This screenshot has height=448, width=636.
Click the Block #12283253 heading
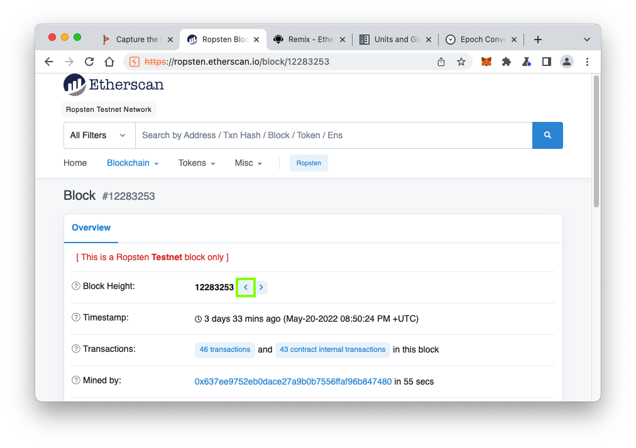coord(109,195)
